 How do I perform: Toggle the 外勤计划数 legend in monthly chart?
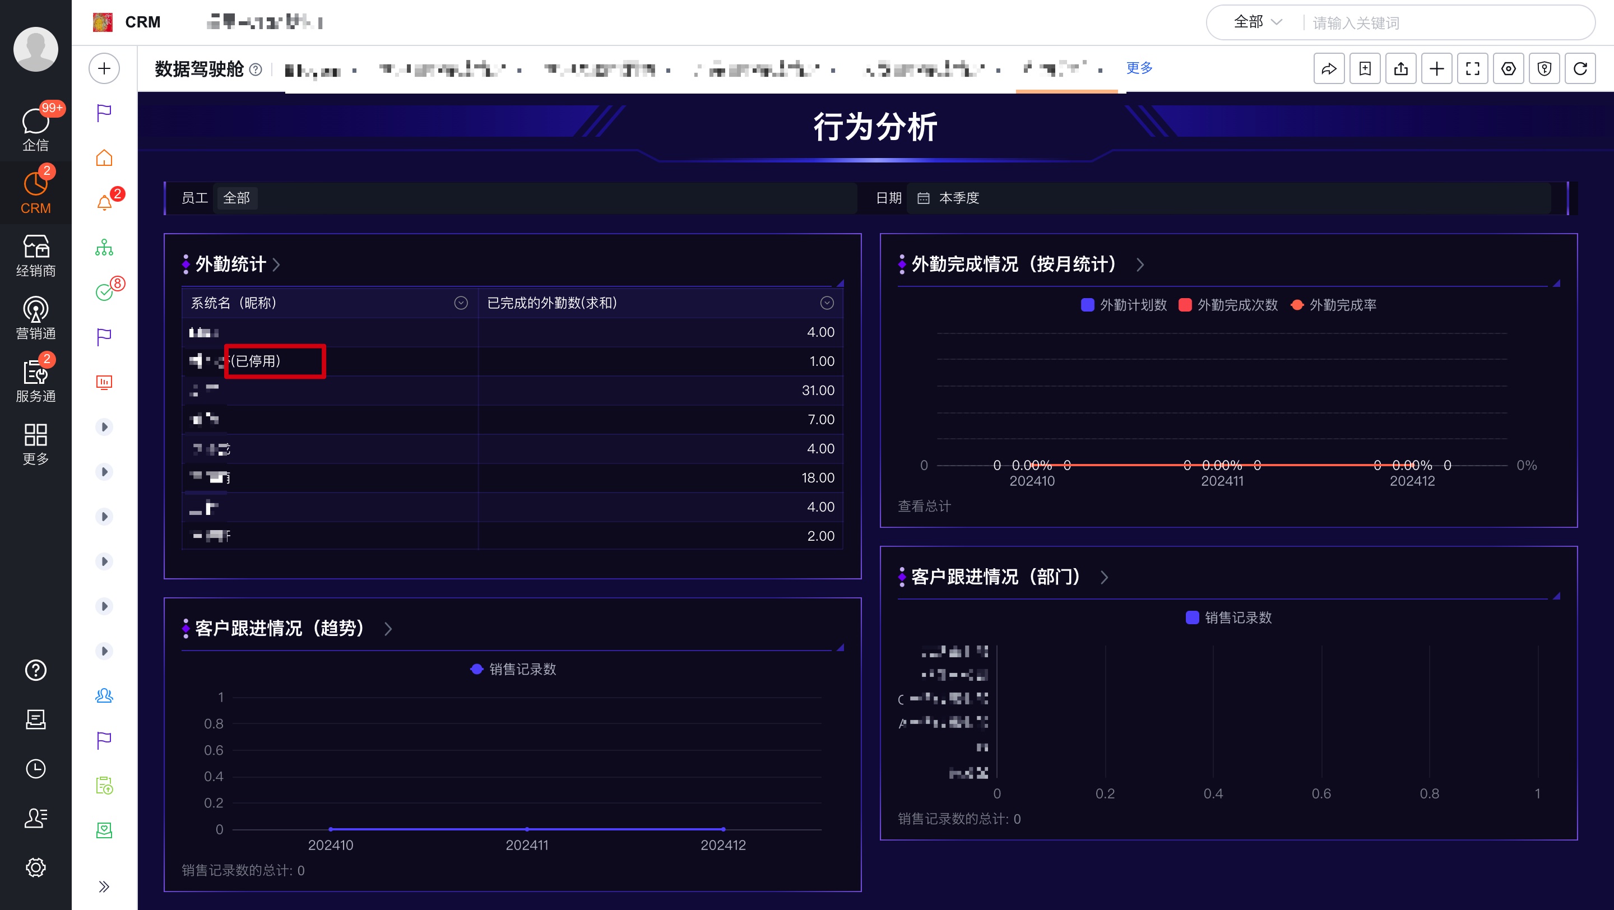pyautogui.click(x=1125, y=305)
